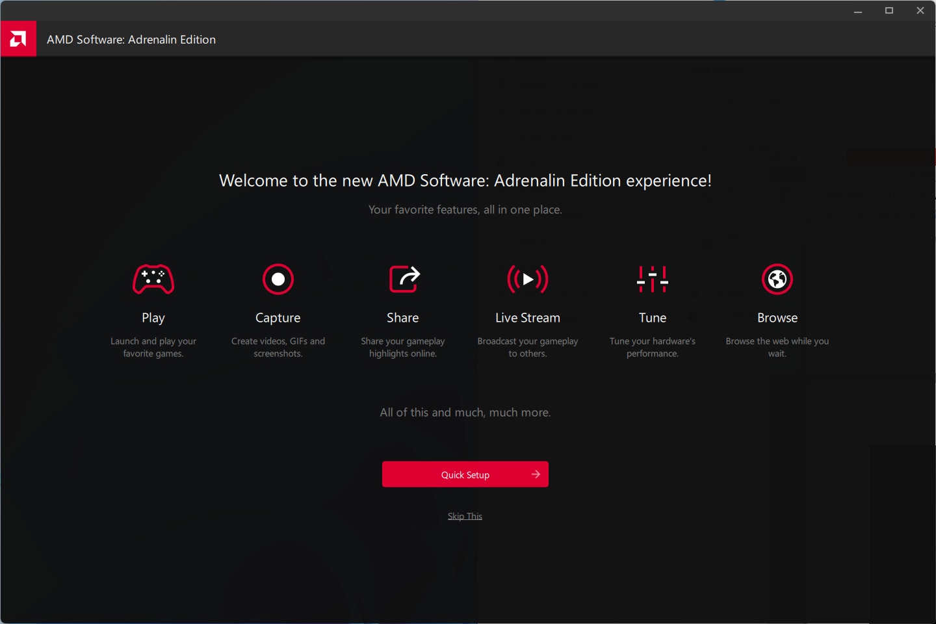Click the 'Live Stream' label
The height and width of the screenshot is (624, 936).
pos(528,318)
